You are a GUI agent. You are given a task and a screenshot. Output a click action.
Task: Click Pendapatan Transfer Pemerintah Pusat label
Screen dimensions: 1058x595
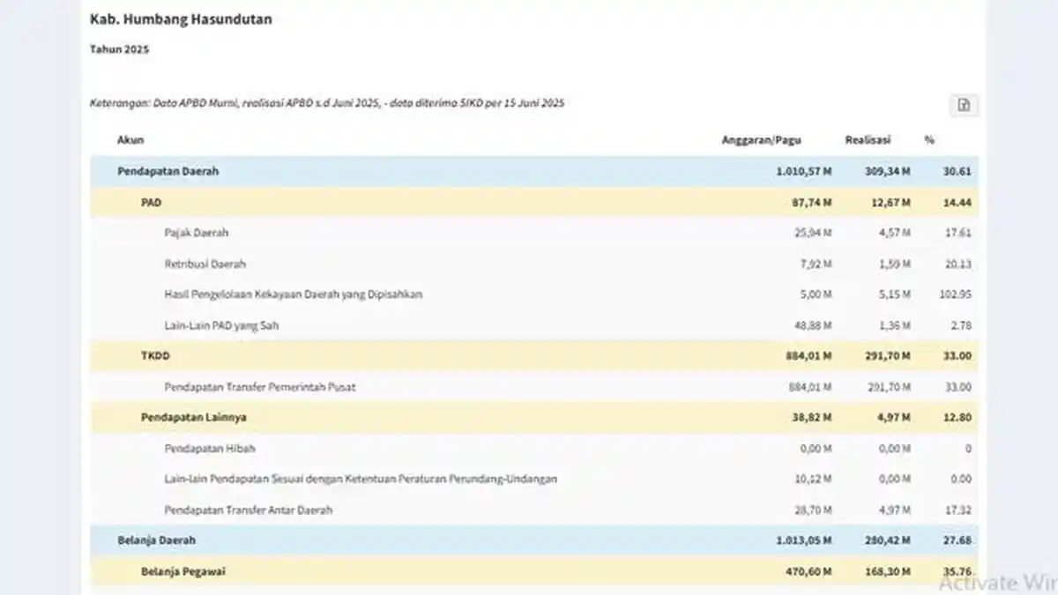[x=259, y=387]
